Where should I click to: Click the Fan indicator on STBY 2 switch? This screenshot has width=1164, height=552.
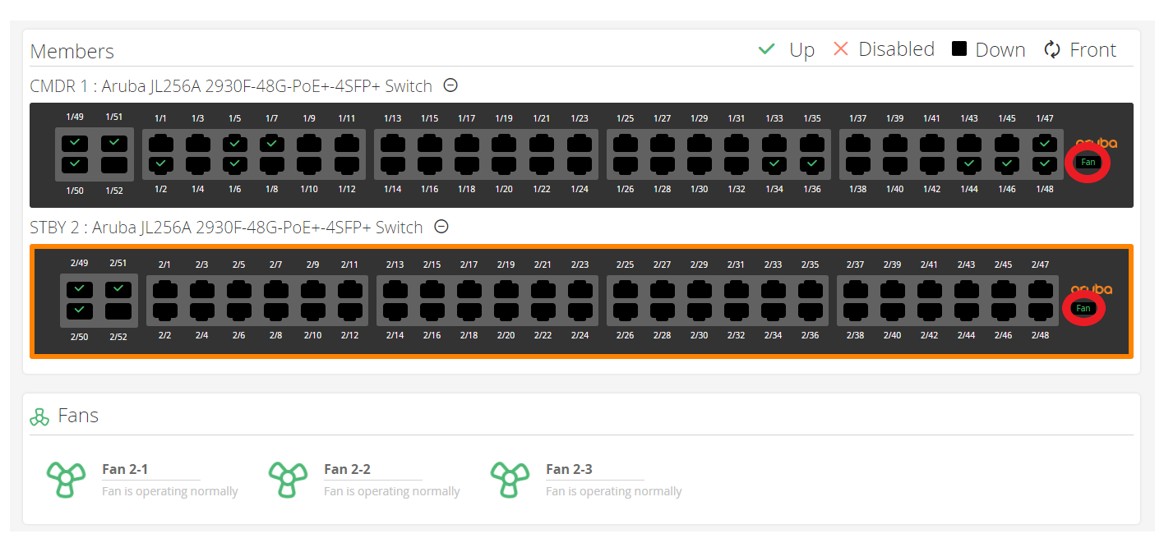click(x=1083, y=309)
